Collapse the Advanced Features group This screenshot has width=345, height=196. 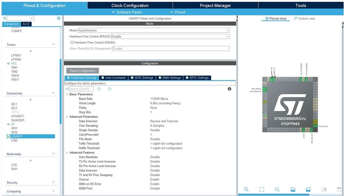[67, 153]
